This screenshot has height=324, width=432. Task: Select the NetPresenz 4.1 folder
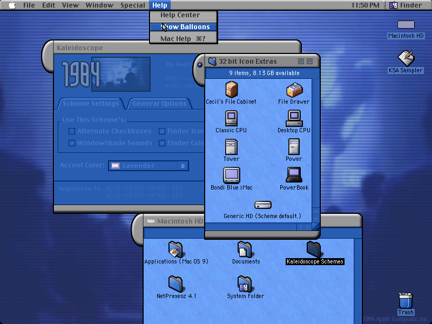pos(175,284)
